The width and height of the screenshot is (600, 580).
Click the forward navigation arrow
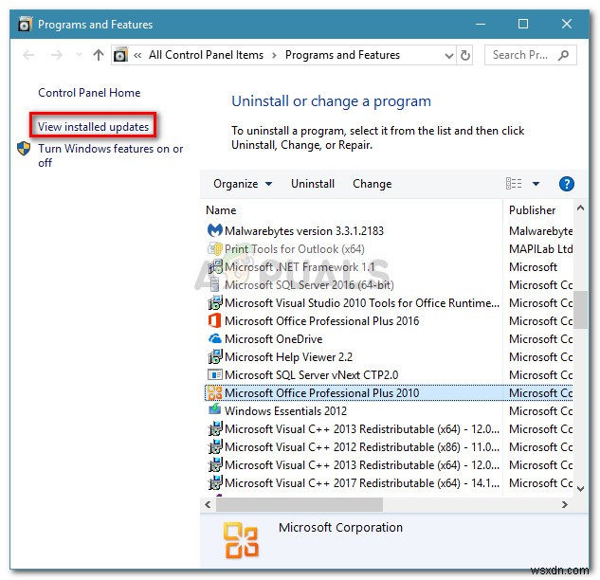57,55
